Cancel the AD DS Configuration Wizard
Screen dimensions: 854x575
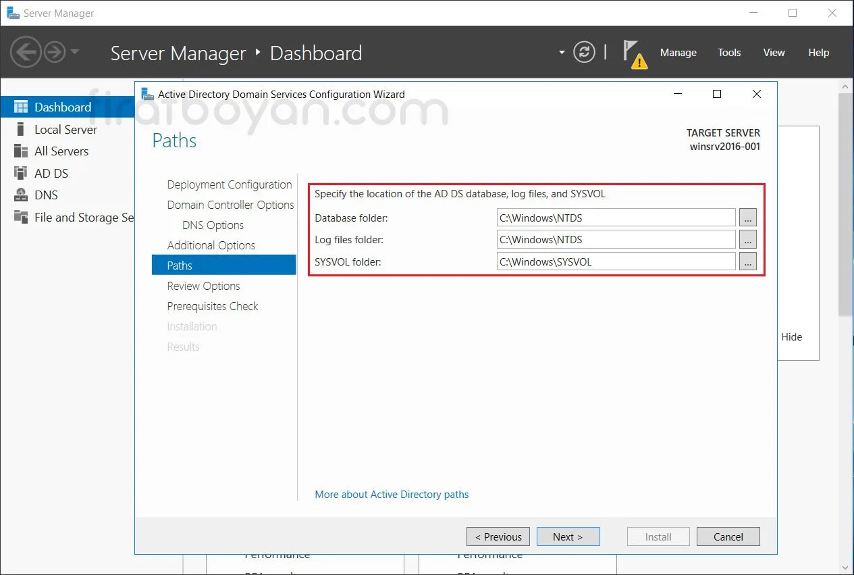point(728,536)
